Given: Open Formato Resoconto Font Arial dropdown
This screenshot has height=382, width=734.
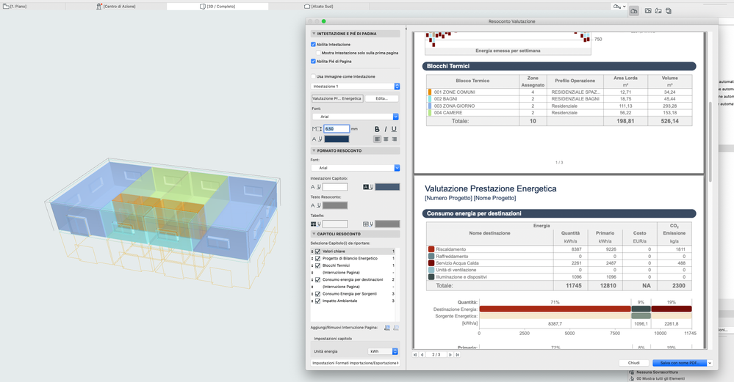Looking at the screenshot, I should 356,168.
